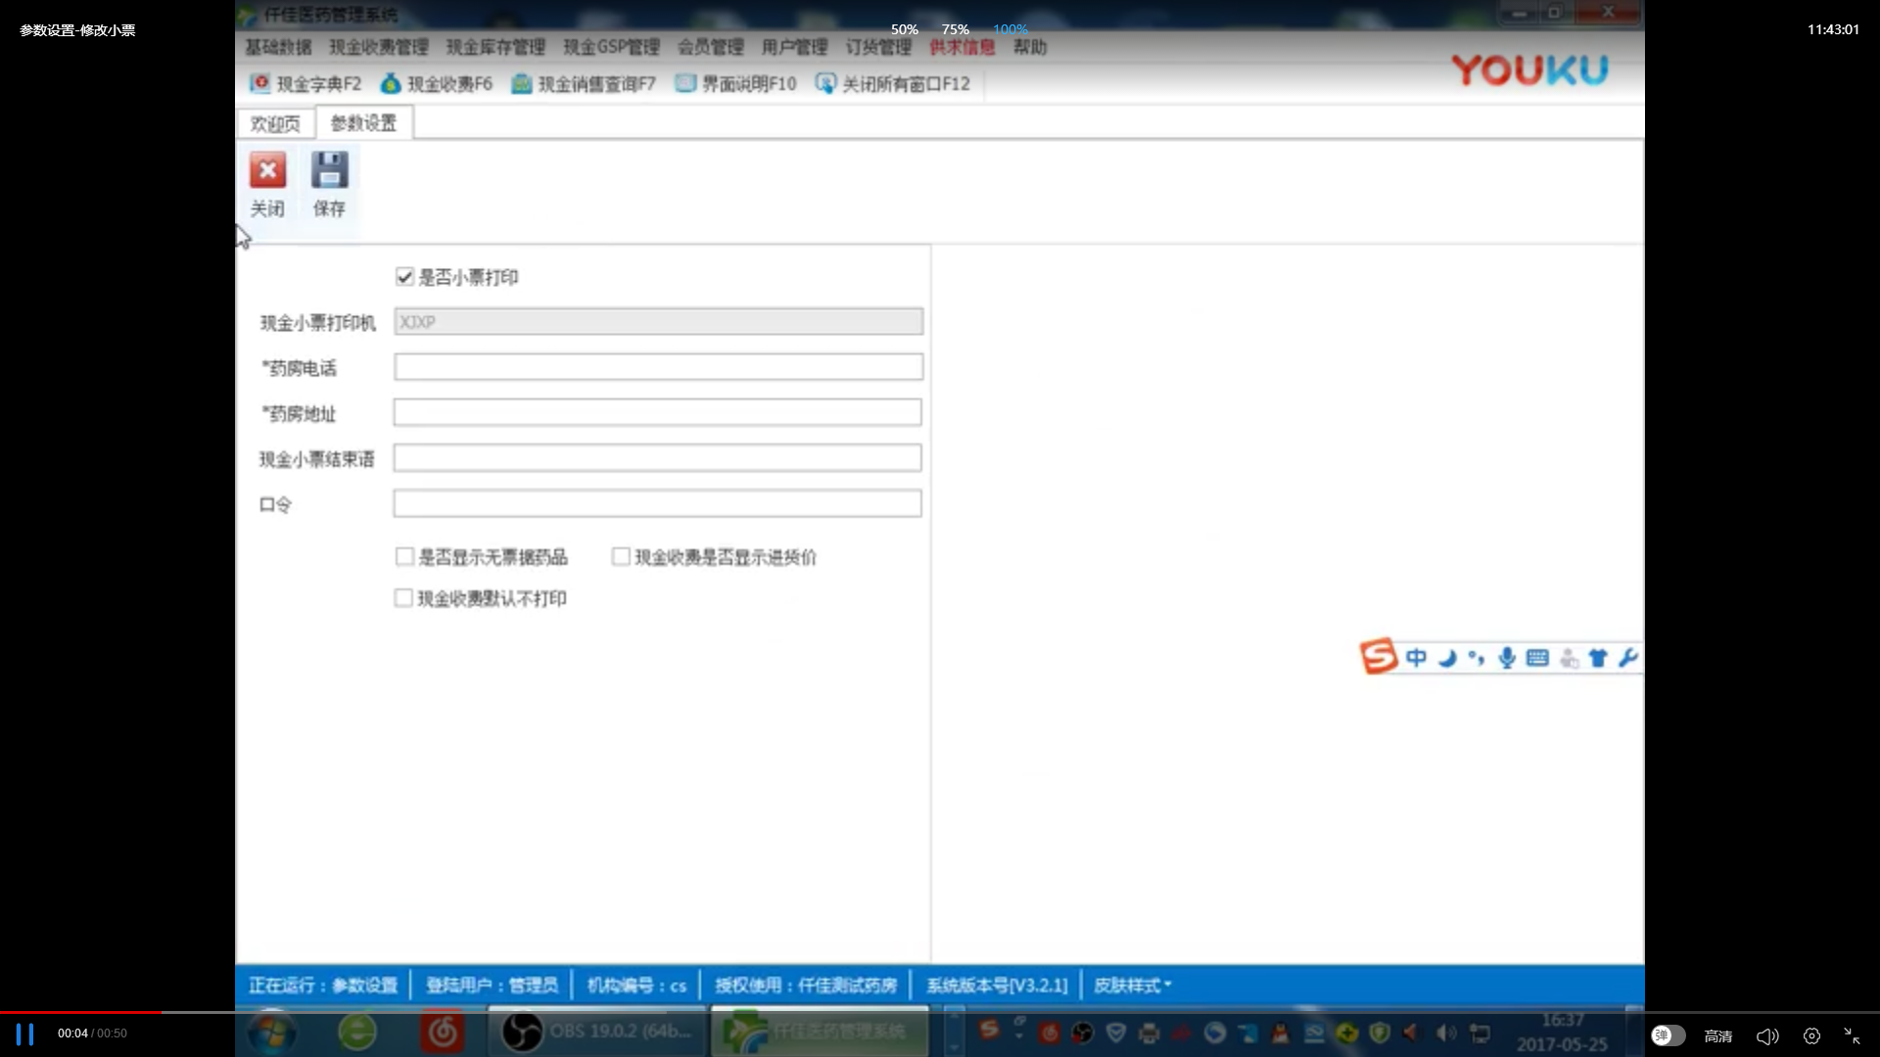This screenshot has width=1880, height=1057.
Task: Open 界面说明F10 toolbar shortcut
Action: click(735, 84)
